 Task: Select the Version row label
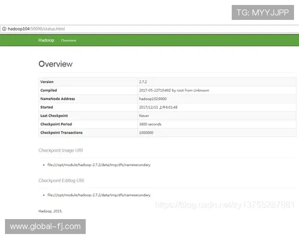point(47,82)
